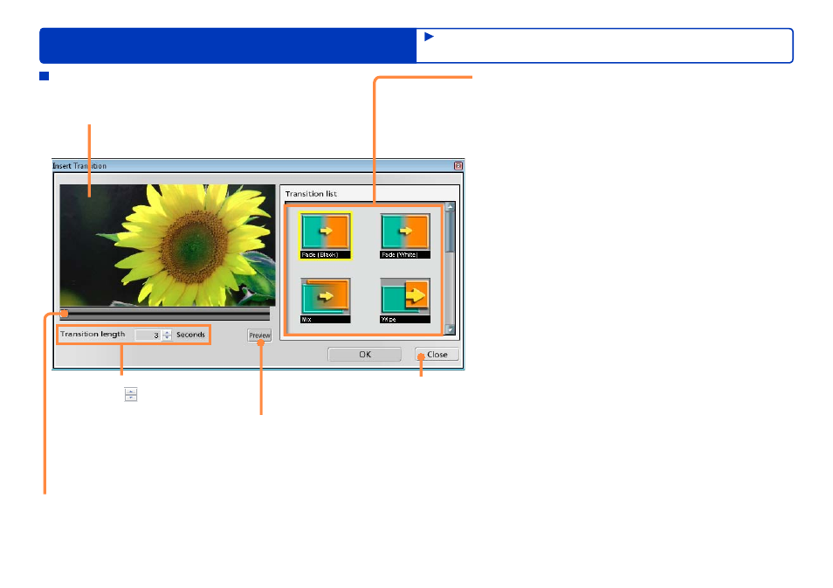
Task: Select the Fade (Black) transition
Action: click(325, 236)
